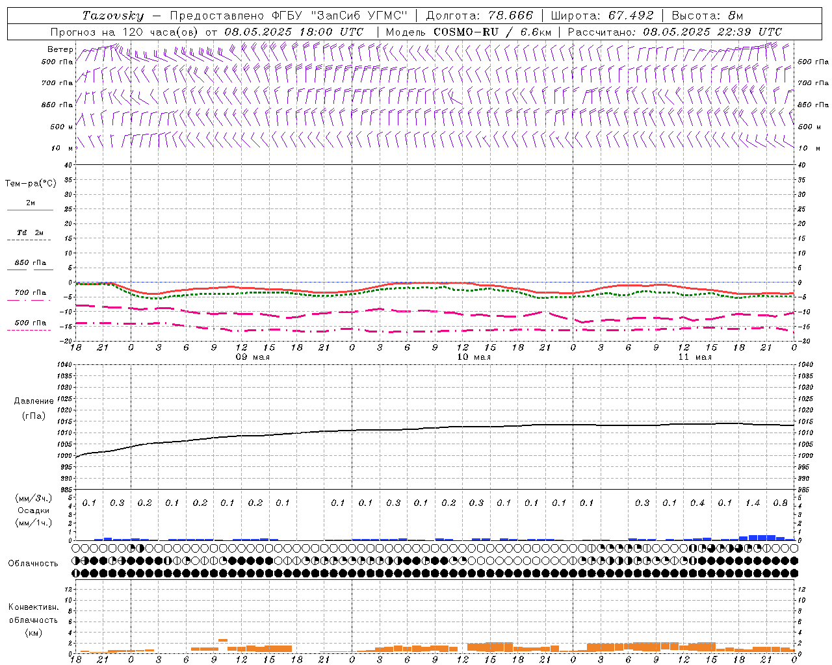Image resolution: width=832 pixels, height=665 pixels.
Task: Click the 700 гПа temperature legend entry
Action: point(31,293)
